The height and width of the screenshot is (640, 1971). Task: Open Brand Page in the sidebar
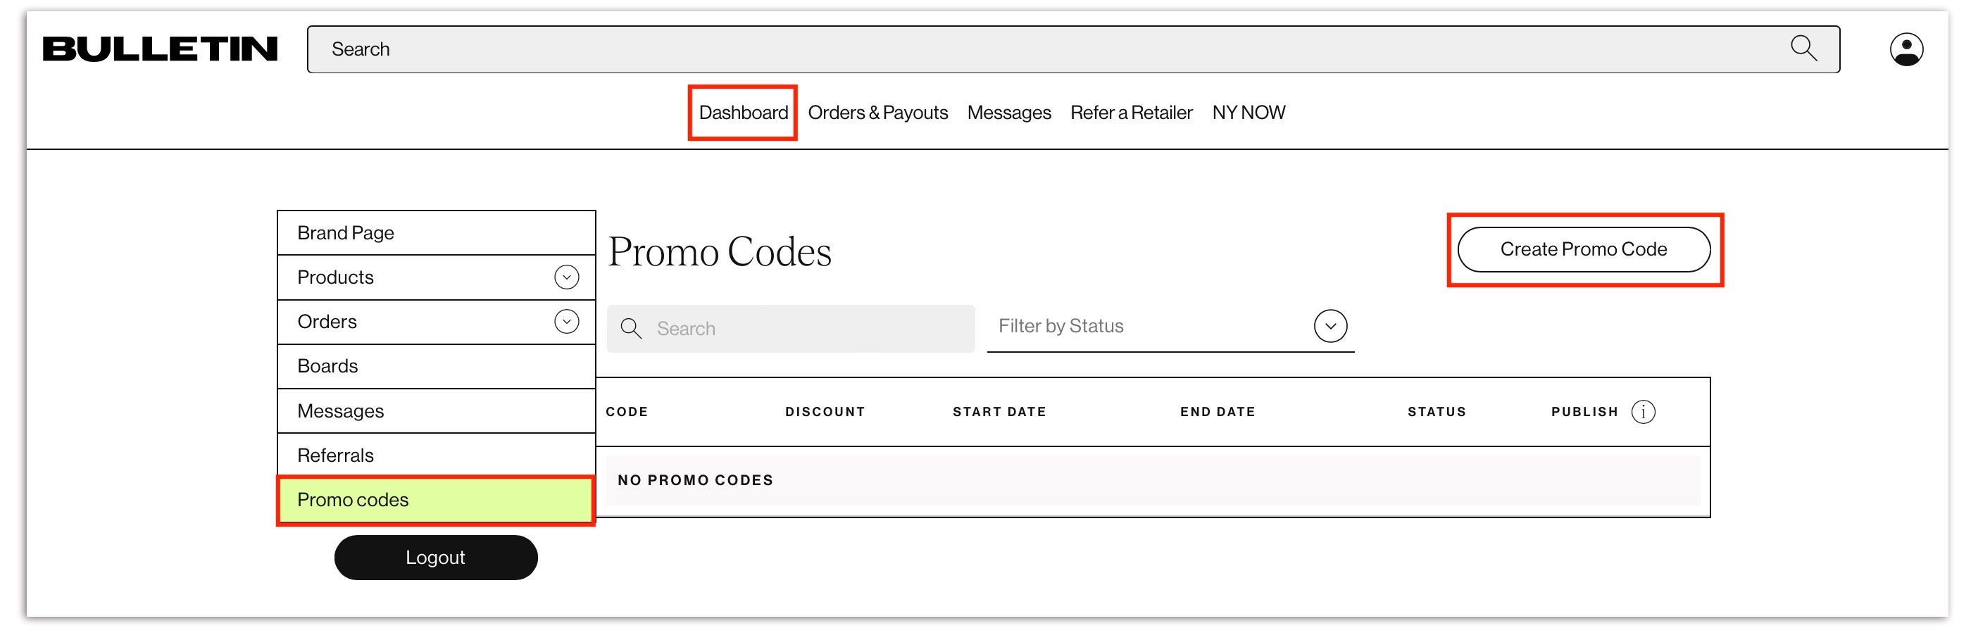[x=345, y=233]
